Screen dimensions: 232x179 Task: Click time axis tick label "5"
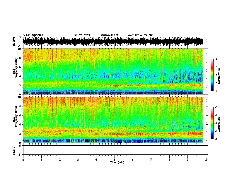115,160
